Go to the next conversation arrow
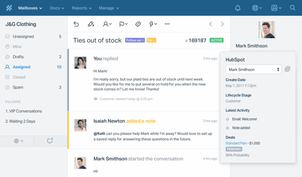The width and height of the screenshot is (302, 177). [x=222, y=24]
